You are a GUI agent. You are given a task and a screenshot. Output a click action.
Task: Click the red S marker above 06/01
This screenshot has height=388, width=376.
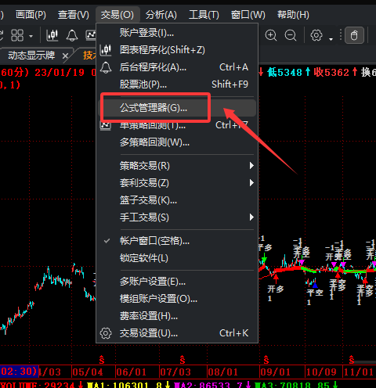[x=102, y=360]
